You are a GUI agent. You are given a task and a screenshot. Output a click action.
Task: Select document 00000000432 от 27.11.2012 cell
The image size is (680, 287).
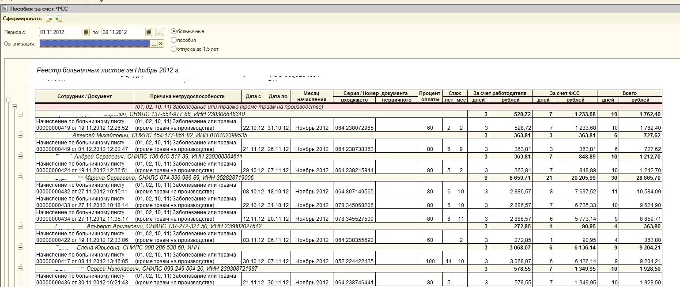click(85, 188)
